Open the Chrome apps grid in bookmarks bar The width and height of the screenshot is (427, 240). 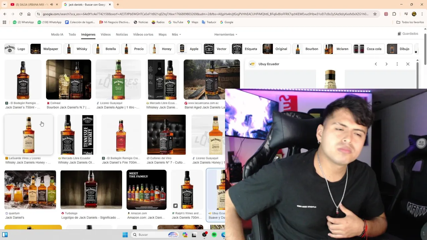4,22
